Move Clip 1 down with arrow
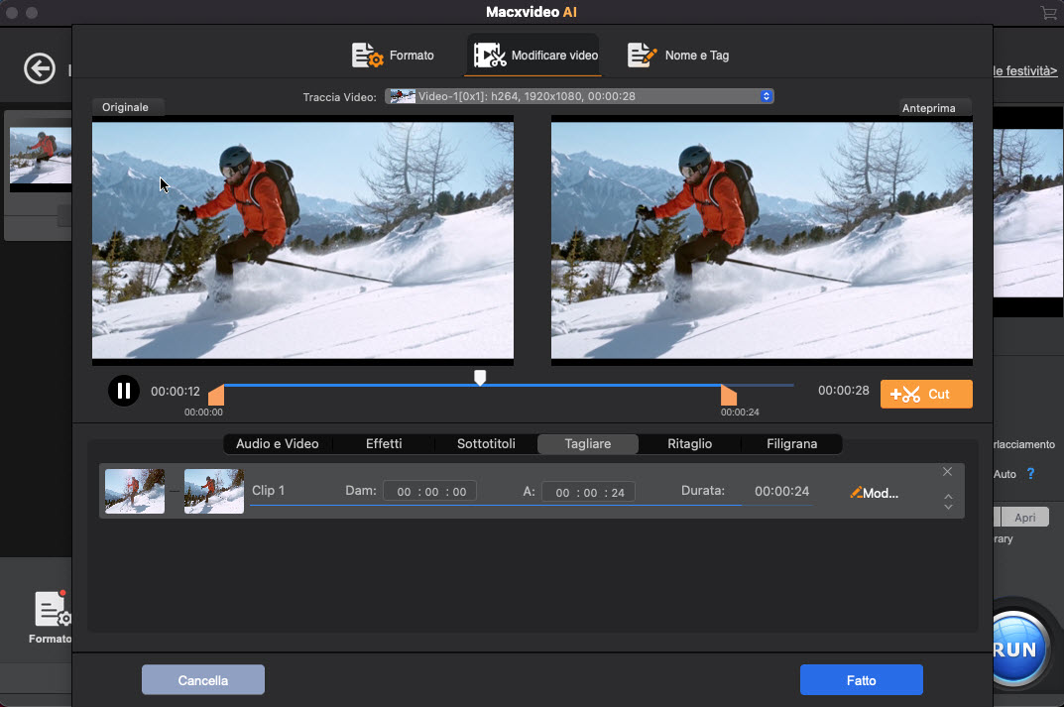The height and width of the screenshot is (707, 1064). coord(948,508)
